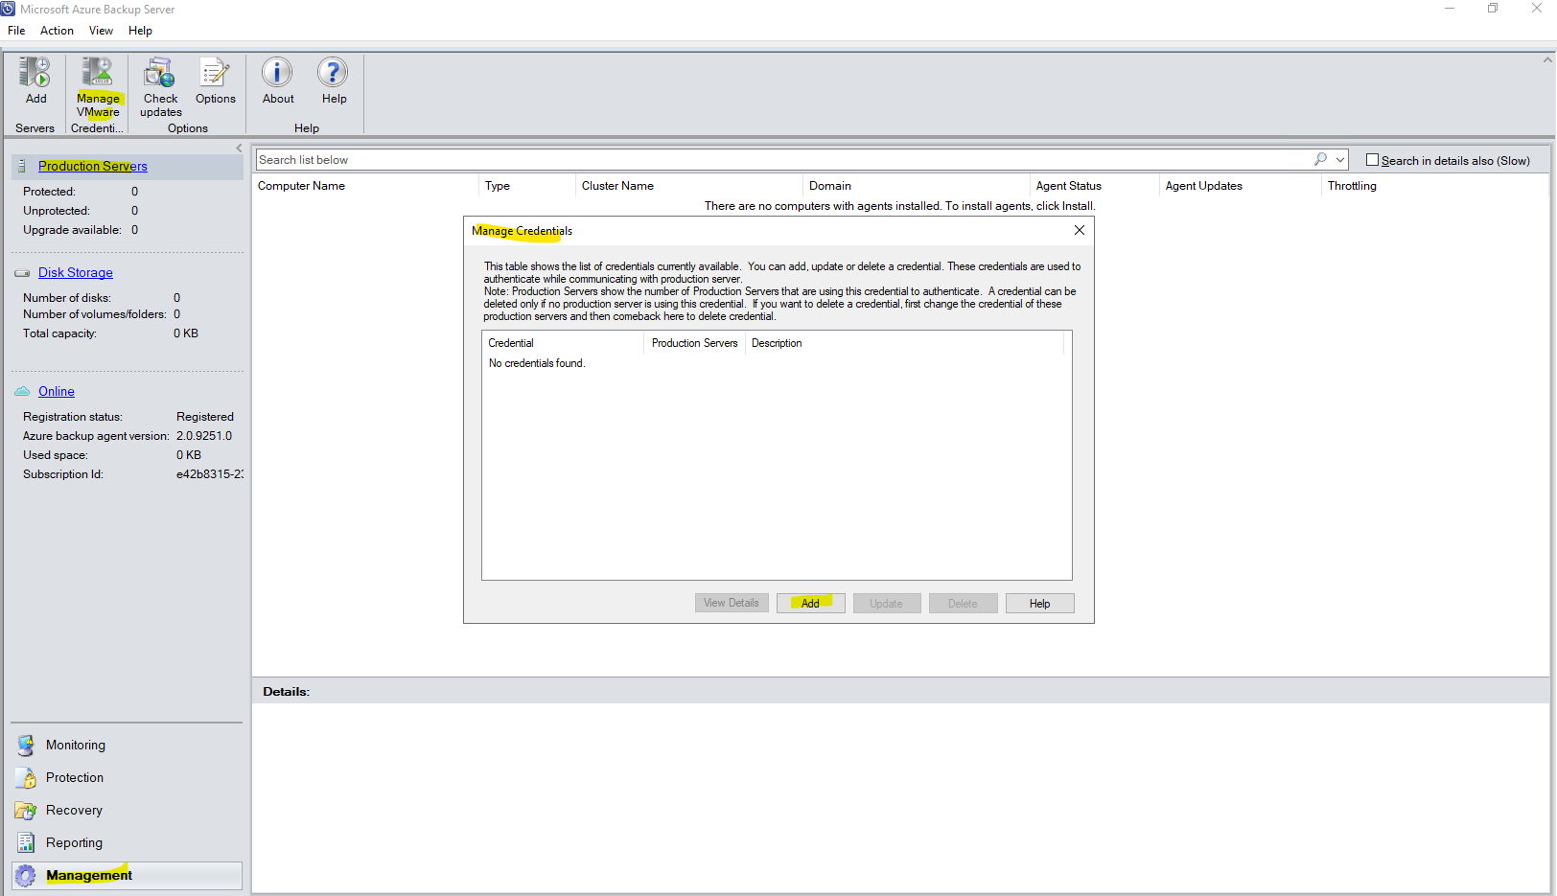Close the Manage Credentials dialog

click(1080, 230)
